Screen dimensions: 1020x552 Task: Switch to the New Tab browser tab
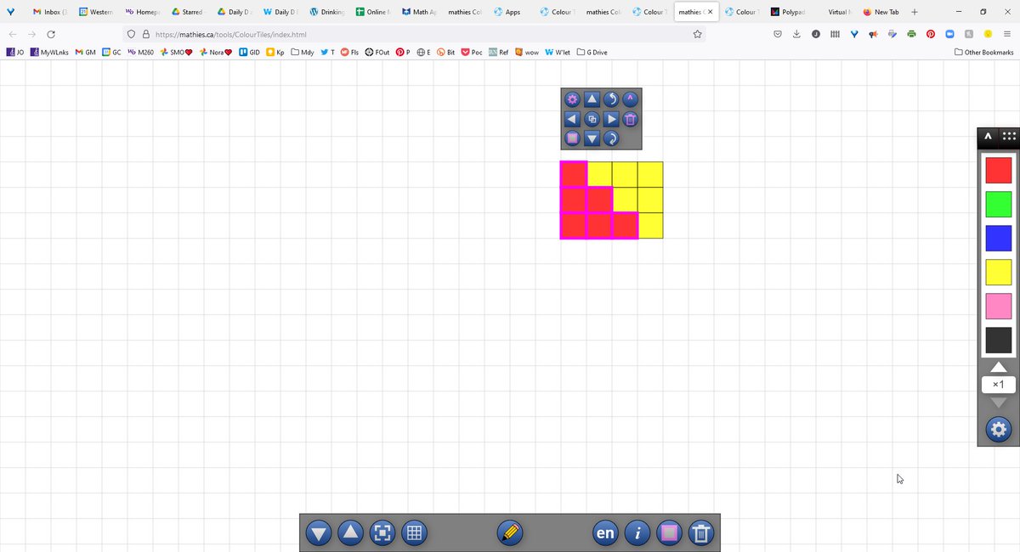pos(880,12)
